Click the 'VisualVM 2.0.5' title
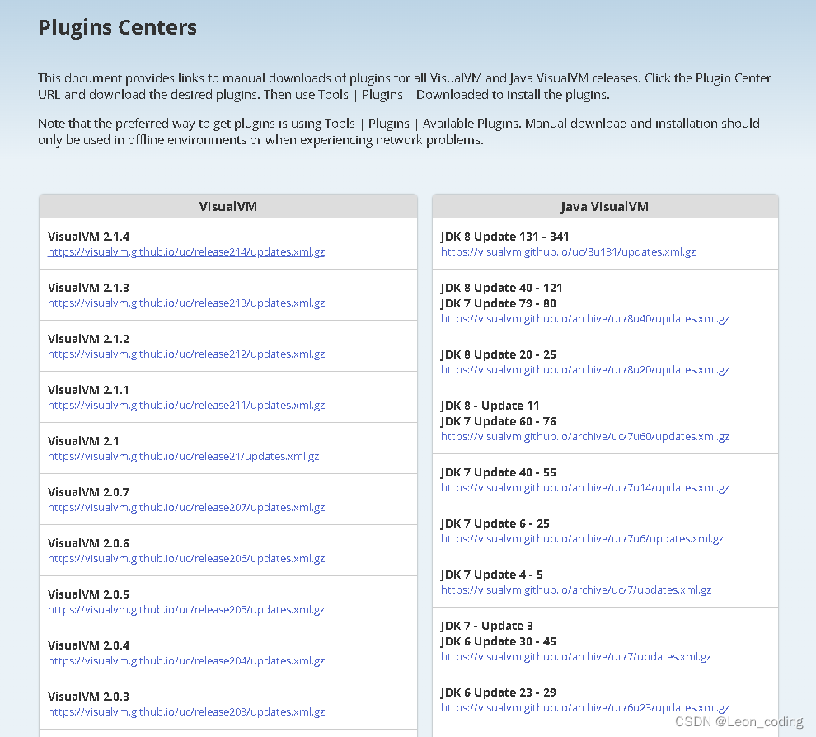The width and height of the screenshot is (816, 737). 88,594
